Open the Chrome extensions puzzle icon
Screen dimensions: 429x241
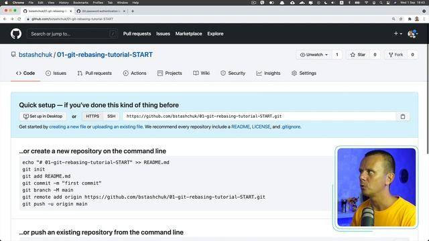[410, 19]
